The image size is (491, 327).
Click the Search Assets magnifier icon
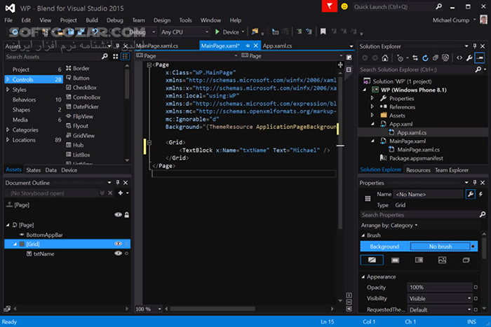click(x=105, y=57)
